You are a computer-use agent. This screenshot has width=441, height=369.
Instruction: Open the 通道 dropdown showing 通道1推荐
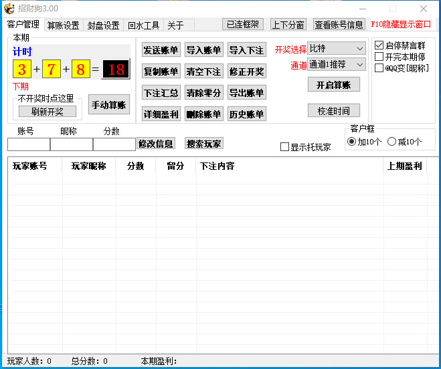coord(337,65)
